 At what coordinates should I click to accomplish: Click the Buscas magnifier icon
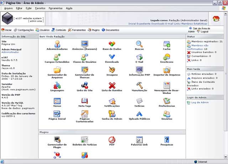(139, 44)
